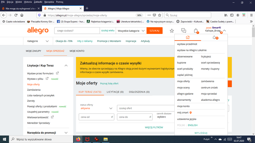Bookmark this page with the star icon
This screenshot has width=255, height=143.
[160, 15]
